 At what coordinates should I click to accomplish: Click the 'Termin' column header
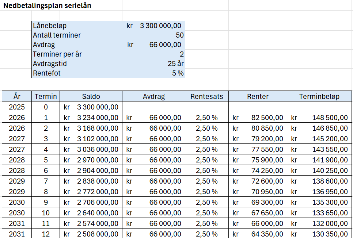46,96
